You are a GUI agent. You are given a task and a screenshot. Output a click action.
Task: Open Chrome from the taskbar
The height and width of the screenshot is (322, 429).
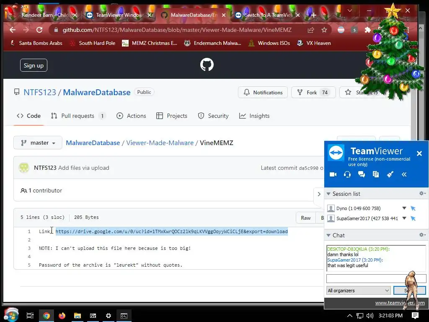(x=47, y=316)
